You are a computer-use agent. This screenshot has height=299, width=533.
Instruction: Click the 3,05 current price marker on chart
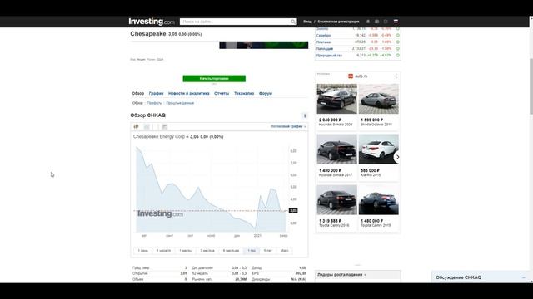click(x=293, y=210)
